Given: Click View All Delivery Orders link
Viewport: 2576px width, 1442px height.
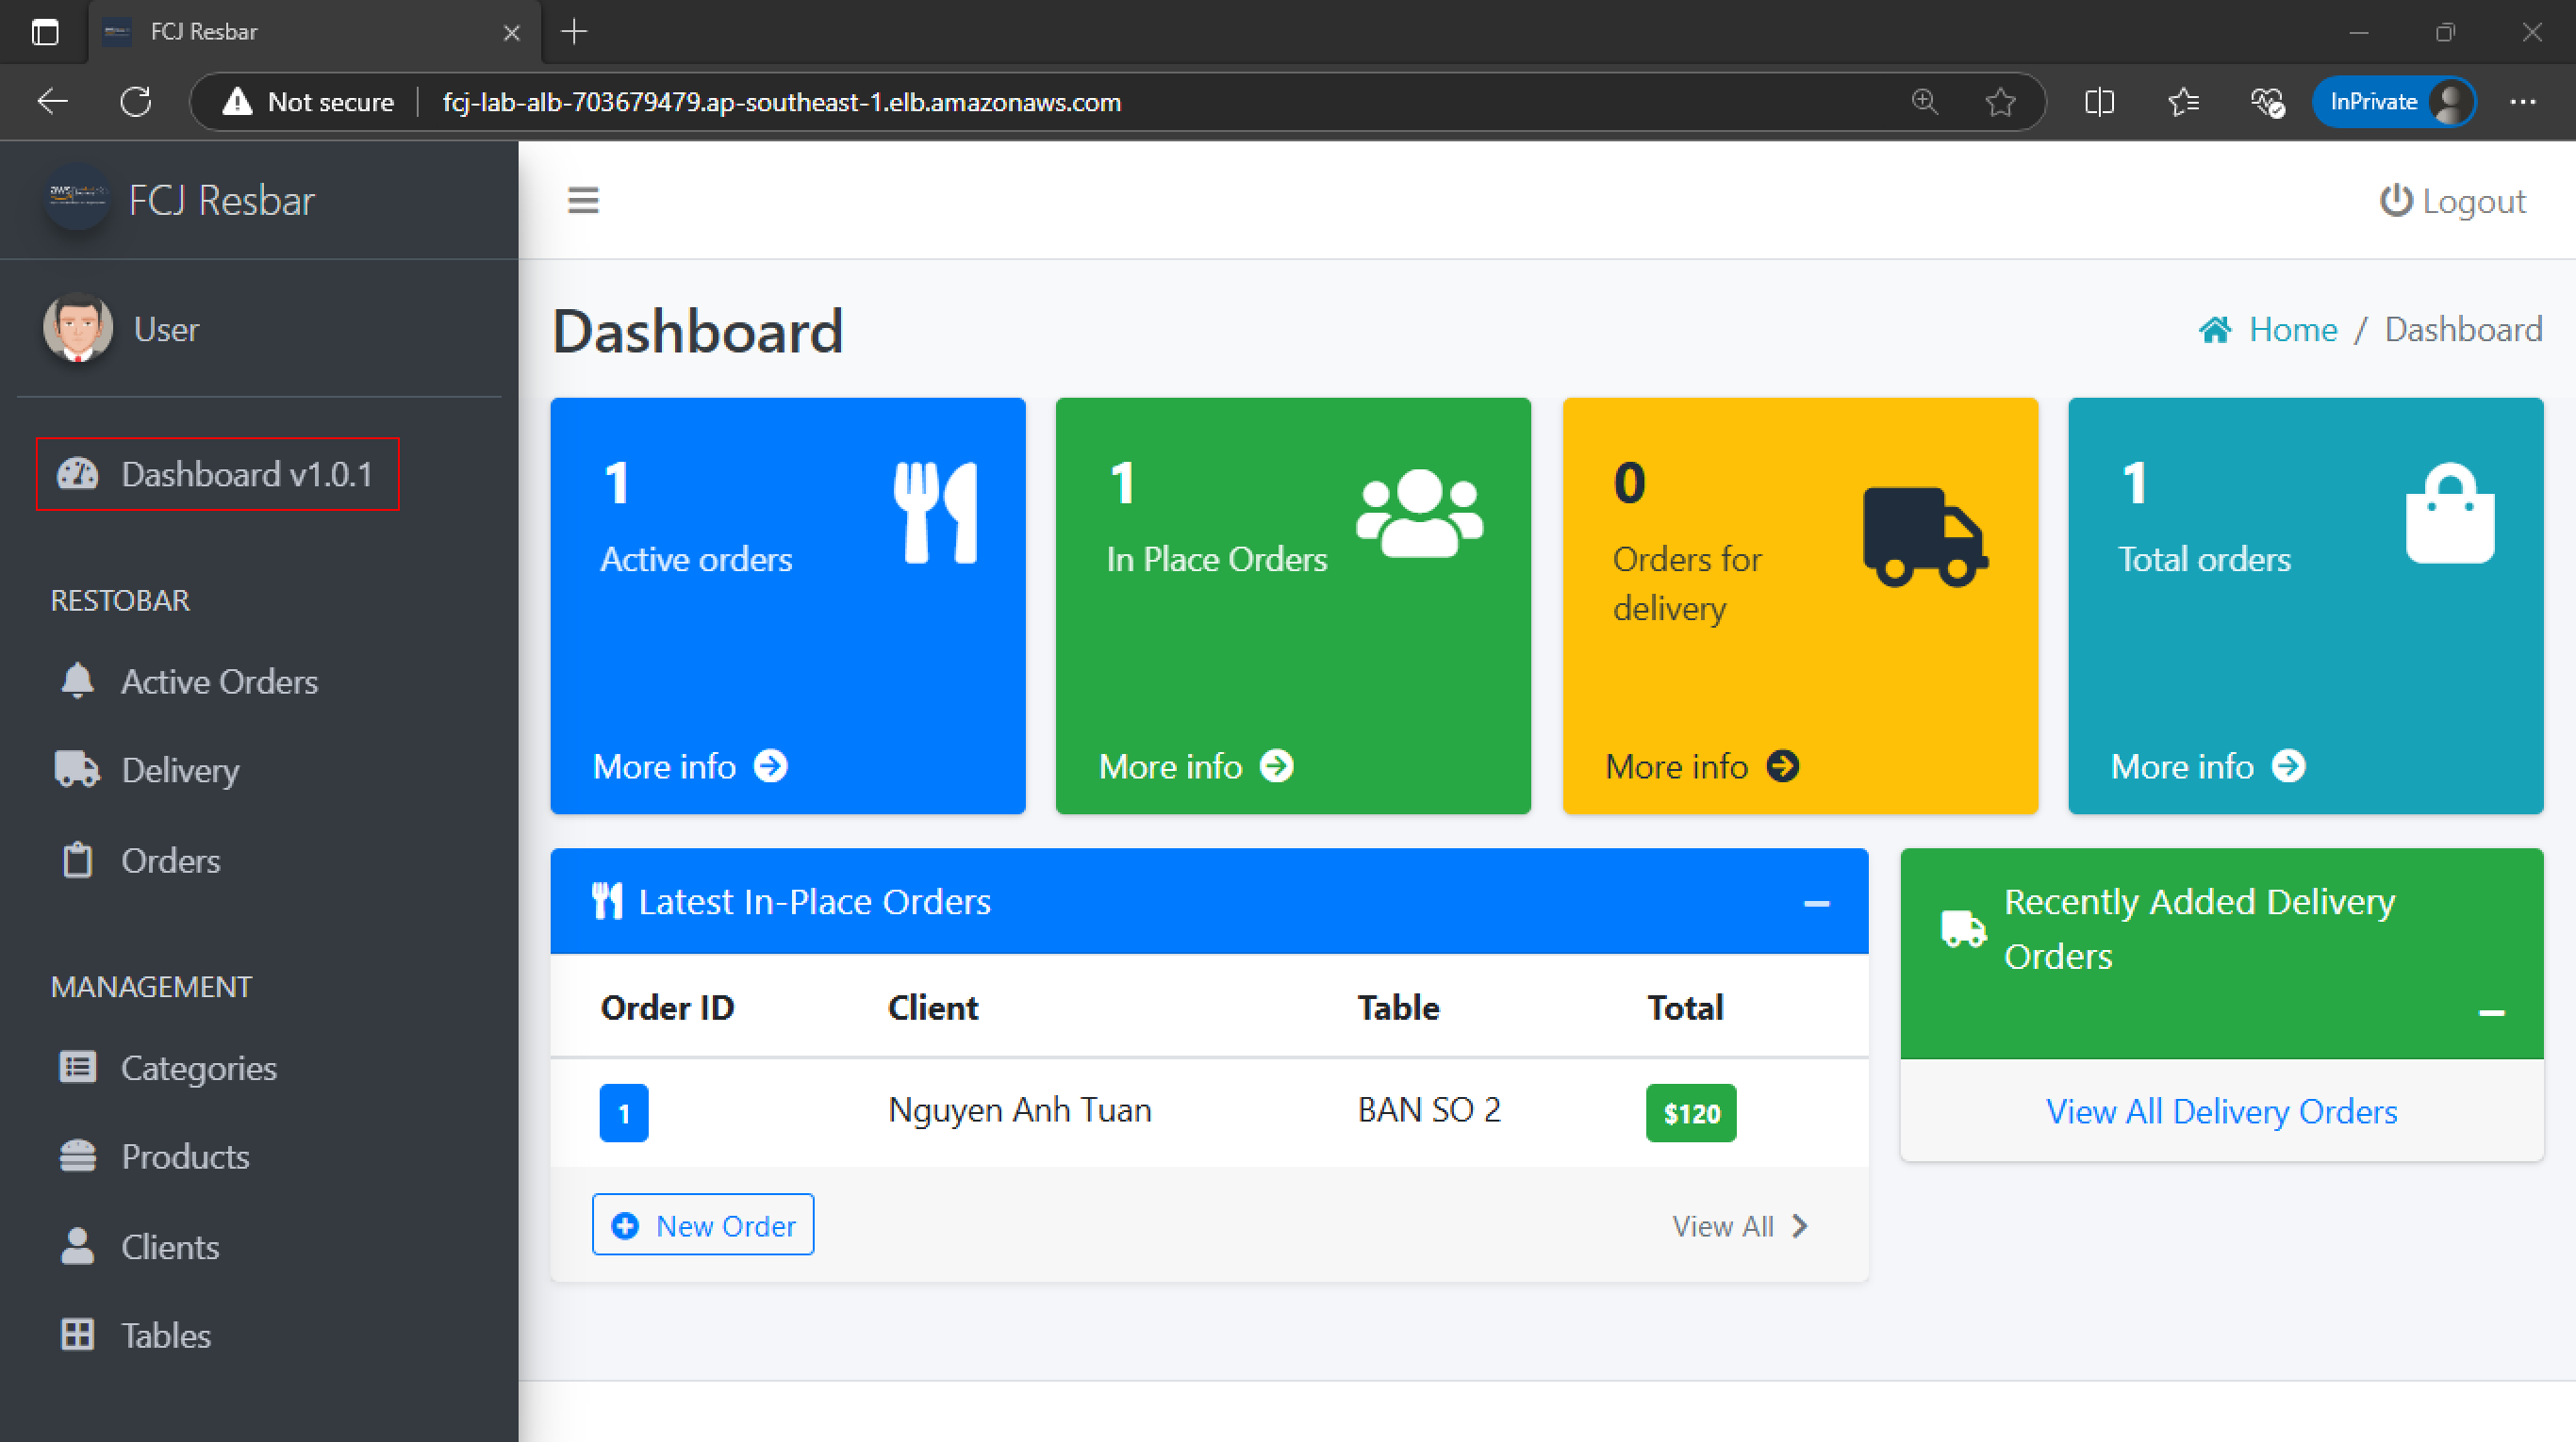Looking at the screenshot, I should (x=2222, y=1111).
